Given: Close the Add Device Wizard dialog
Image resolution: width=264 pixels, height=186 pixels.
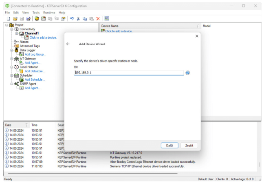Looking at the screenshot, I should [x=197, y=36].
